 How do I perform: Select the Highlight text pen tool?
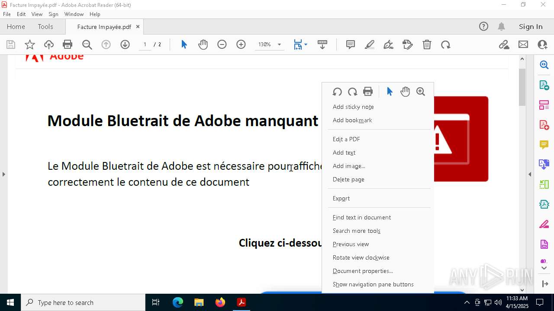tap(370, 44)
